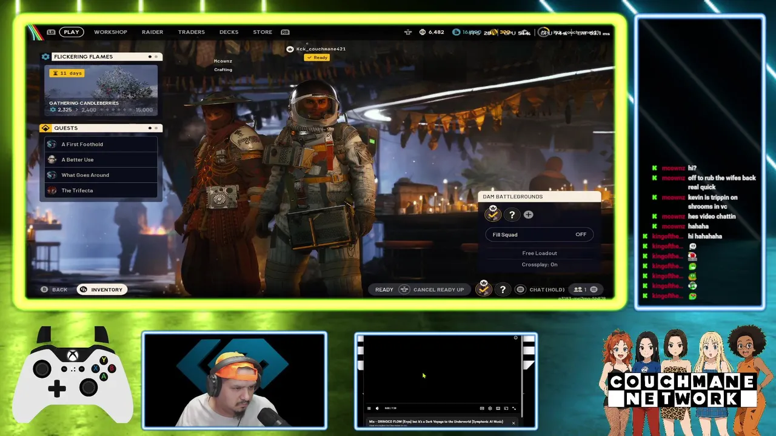This screenshot has height=436, width=776.
Task: Click the menu button icon before CHAT
Action: click(x=520, y=289)
